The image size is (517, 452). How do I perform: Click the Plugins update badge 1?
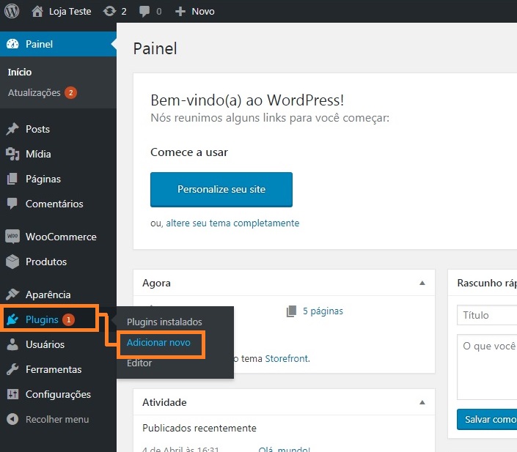click(69, 319)
